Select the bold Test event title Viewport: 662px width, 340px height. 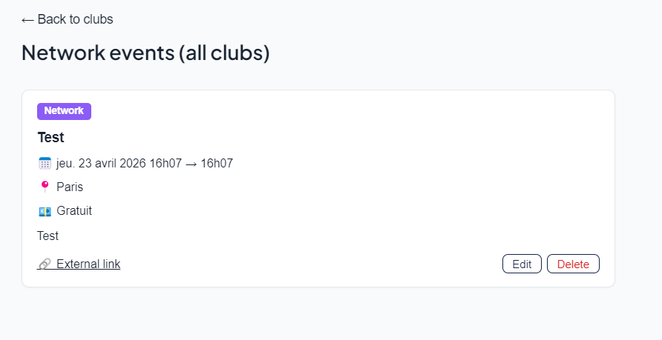tap(50, 137)
